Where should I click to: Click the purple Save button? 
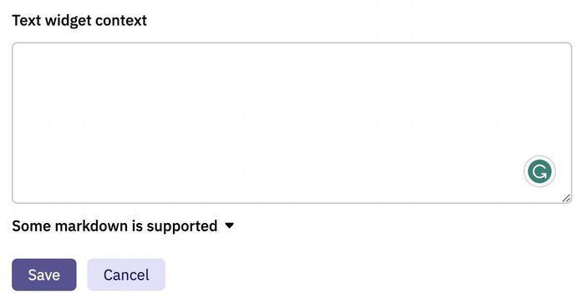coord(44,275)
